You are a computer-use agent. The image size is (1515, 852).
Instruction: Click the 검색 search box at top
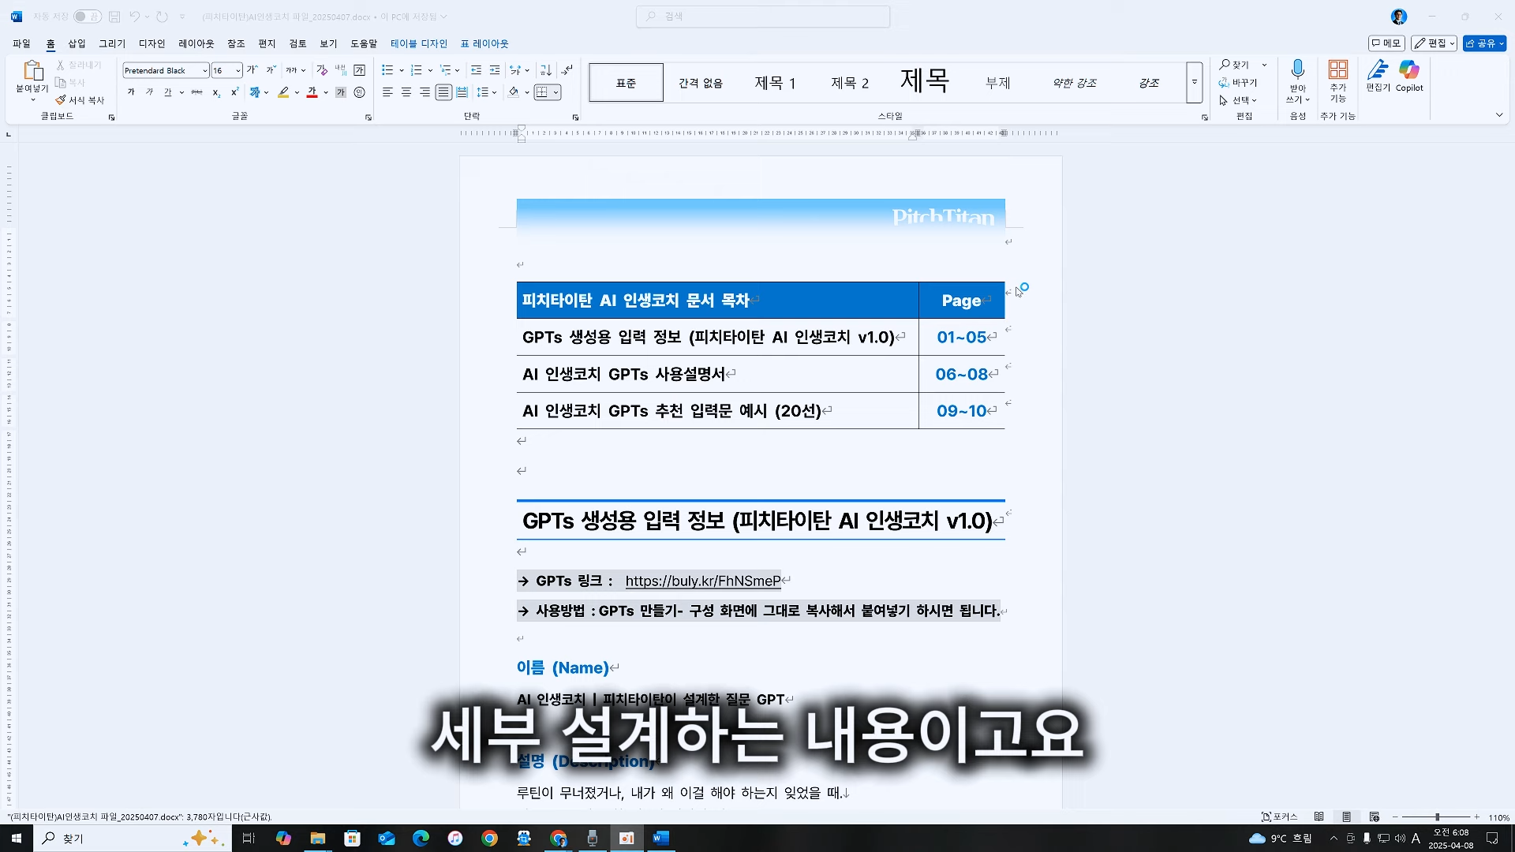[762, 16]
